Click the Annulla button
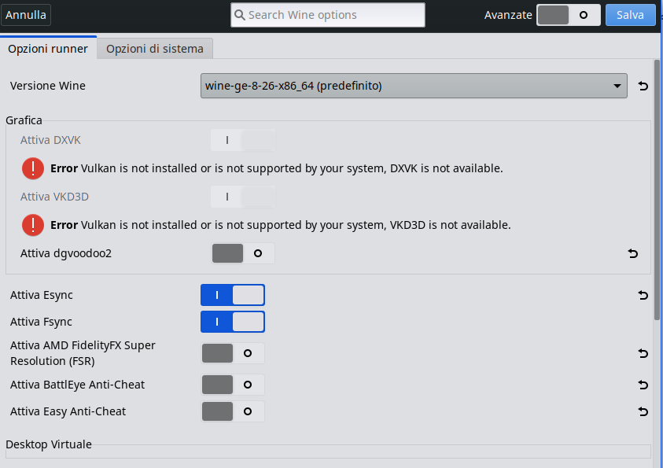This screenshot has width=663, height=468. [x=26, y=15]
